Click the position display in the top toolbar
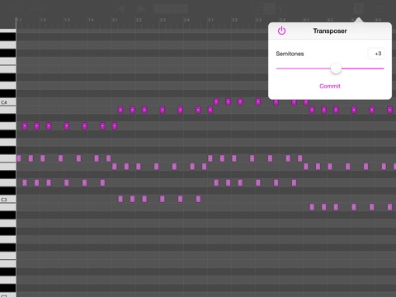 pyautogui.click(x=171, y=9)
